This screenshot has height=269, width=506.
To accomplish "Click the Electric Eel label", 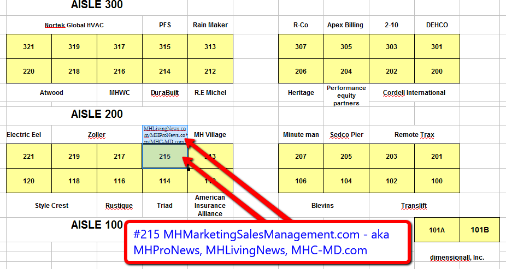I will point(23,135).
